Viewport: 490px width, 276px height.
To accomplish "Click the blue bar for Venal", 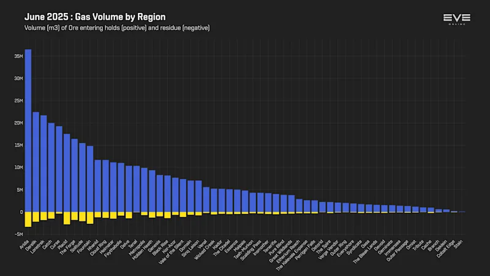I will (x=206, y=199).
